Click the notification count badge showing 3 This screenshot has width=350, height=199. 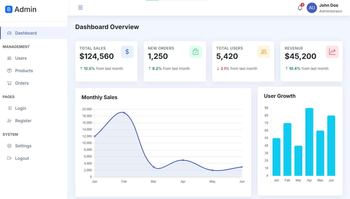302,4
